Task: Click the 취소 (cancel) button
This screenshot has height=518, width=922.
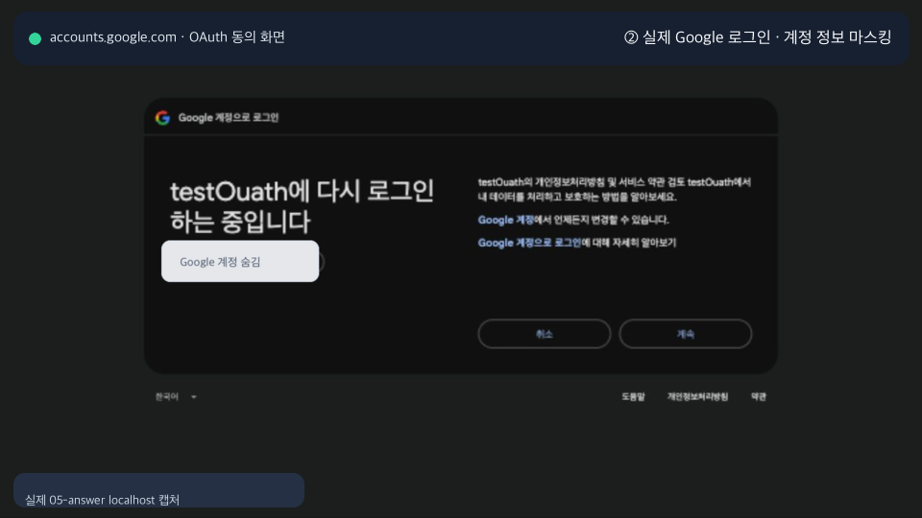Action: tap(544, 334)
